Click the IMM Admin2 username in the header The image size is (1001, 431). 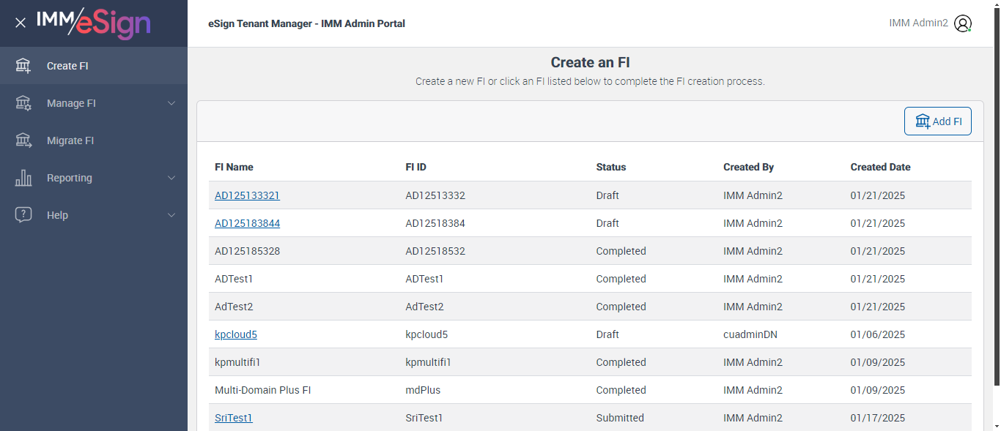click(918, 23)
